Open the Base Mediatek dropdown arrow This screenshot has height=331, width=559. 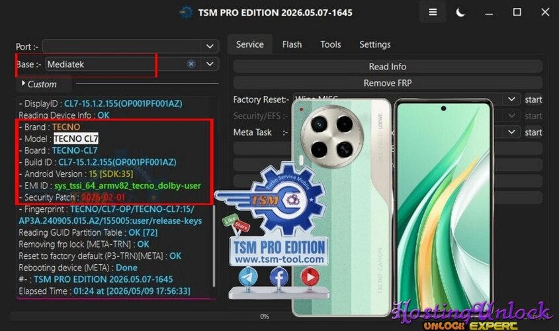click(x=210, y=64)
